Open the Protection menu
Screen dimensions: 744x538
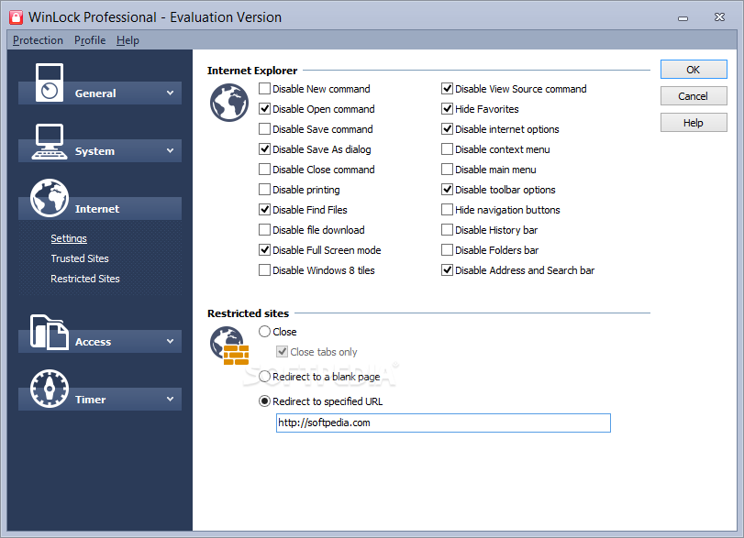click(38, 40)
